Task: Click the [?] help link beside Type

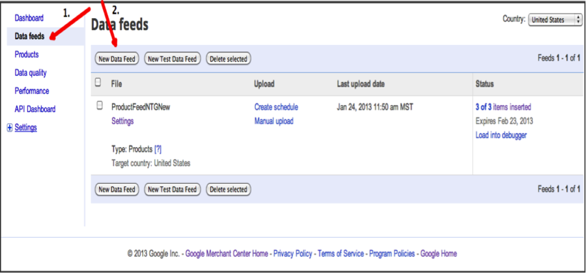Action: pyautogui.click(x=158, y=150)
